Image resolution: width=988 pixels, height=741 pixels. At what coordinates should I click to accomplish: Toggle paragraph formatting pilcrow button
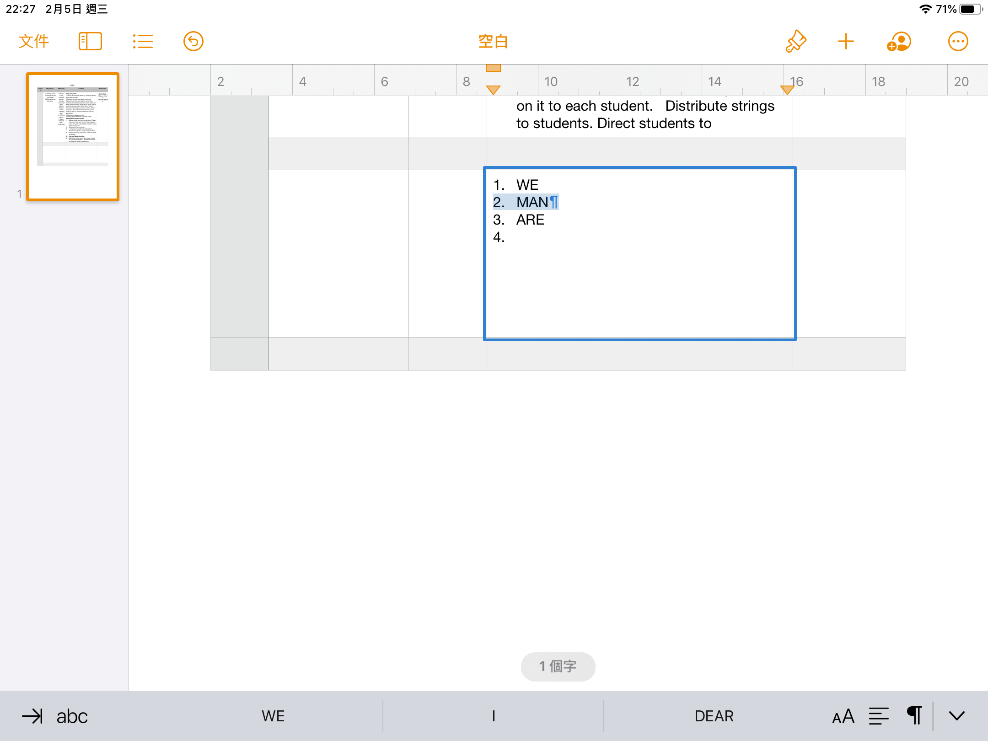pos(914,716)
